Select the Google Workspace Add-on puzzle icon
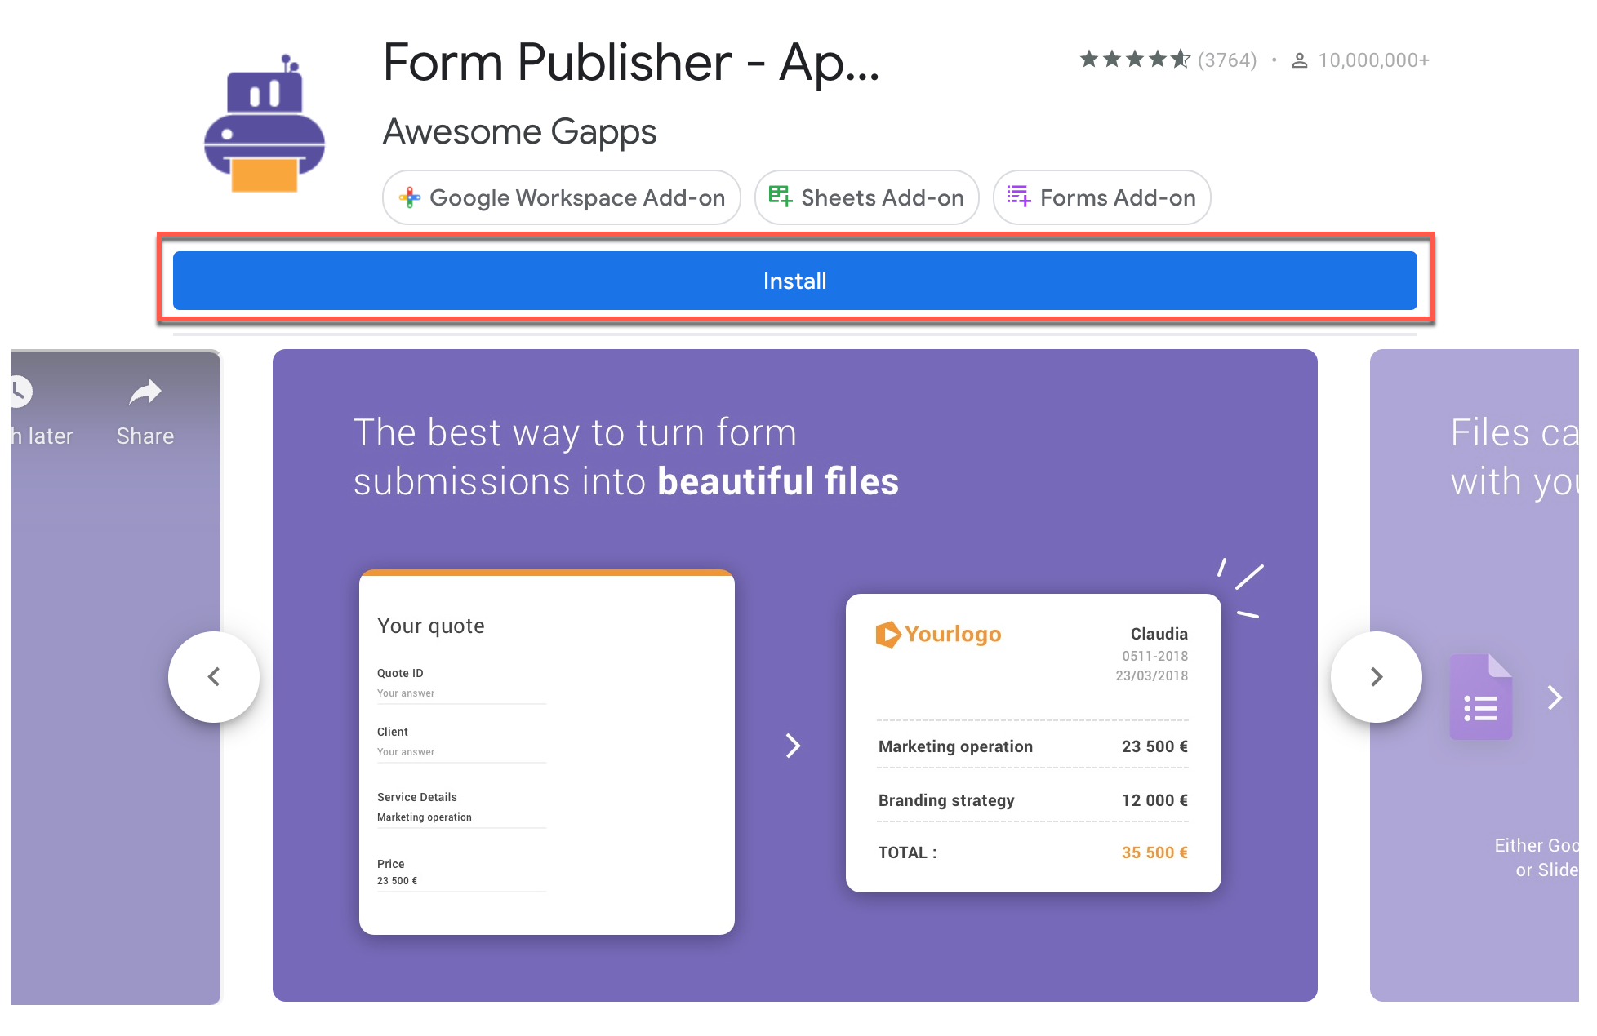The width and height of the screenshot is (1597, 1036). click(411, 197)
